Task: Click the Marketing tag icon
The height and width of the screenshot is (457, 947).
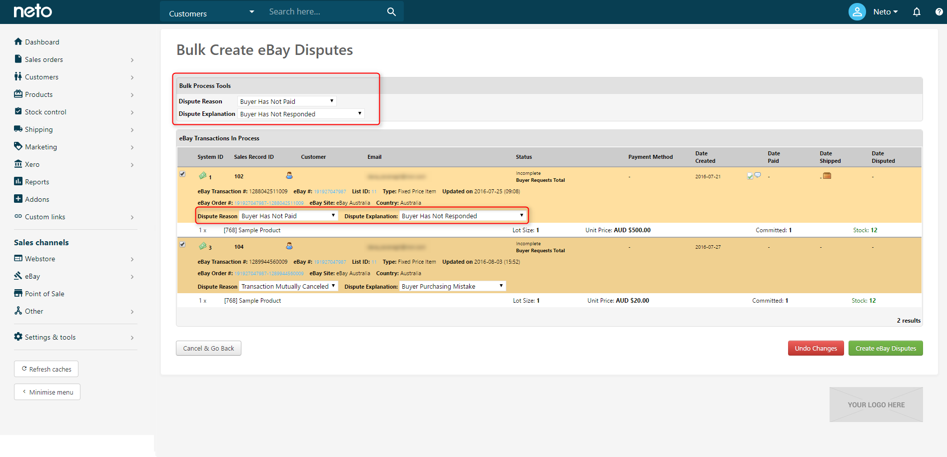Action: tap(18, 146)
